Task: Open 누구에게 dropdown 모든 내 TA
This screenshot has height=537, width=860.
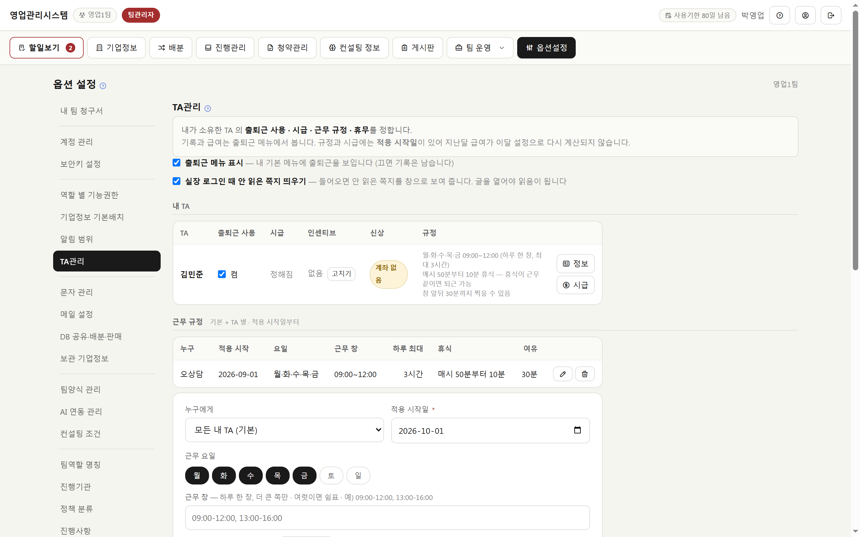Action: point(284,430)
